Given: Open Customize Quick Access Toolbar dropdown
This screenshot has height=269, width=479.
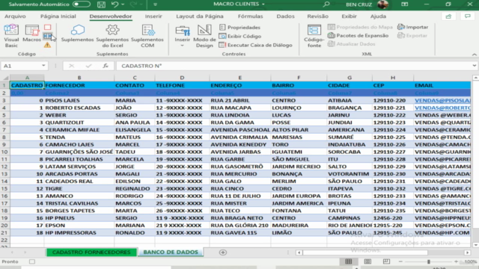Looking at the screenshot, I should (155, 4).
